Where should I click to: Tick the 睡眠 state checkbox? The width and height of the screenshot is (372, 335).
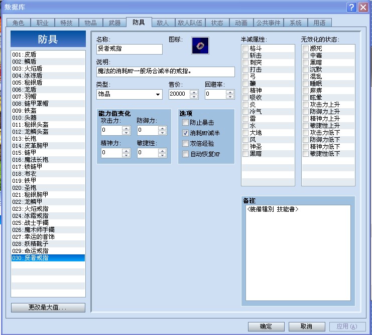[x=306, y=84]
